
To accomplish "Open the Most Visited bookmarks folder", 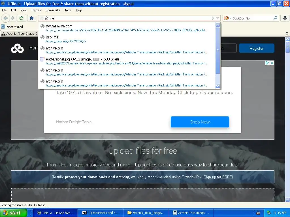I will click(x=12, y=27).
